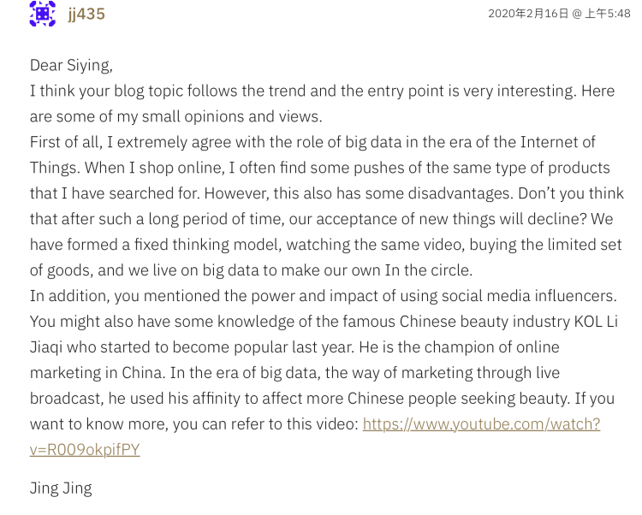Click the word 'broadcast' in the comment

66,398
